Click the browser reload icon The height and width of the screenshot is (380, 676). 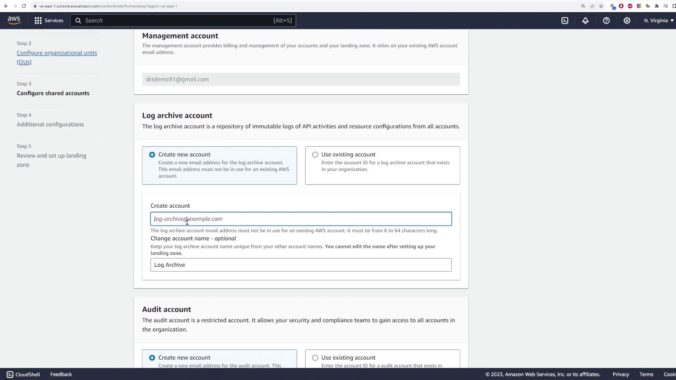pos(24,6)
